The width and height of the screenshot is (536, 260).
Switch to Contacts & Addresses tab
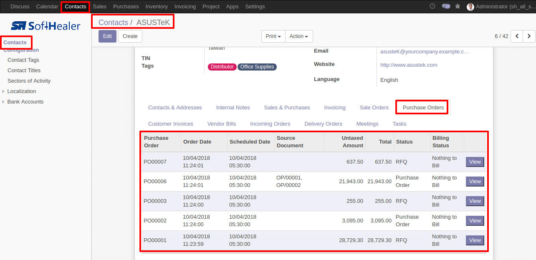tap(175, 108)
